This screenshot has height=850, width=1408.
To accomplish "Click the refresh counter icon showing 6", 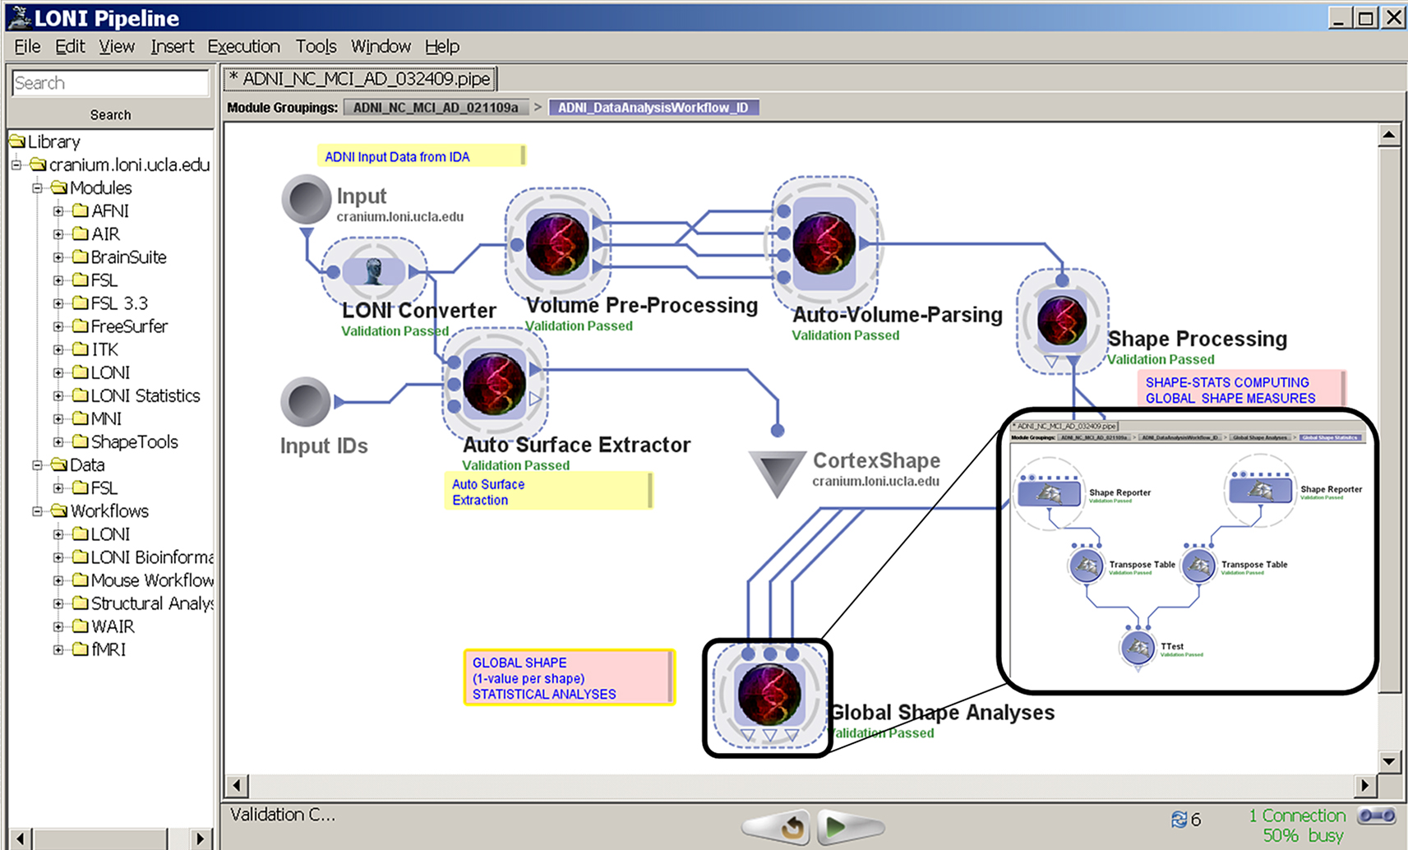I will coord(1179,820).
